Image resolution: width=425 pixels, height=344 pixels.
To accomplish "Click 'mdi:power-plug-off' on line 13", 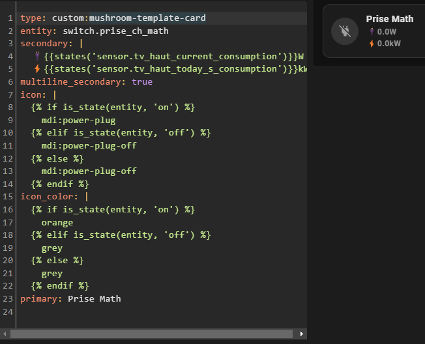I will pos(89,171).
